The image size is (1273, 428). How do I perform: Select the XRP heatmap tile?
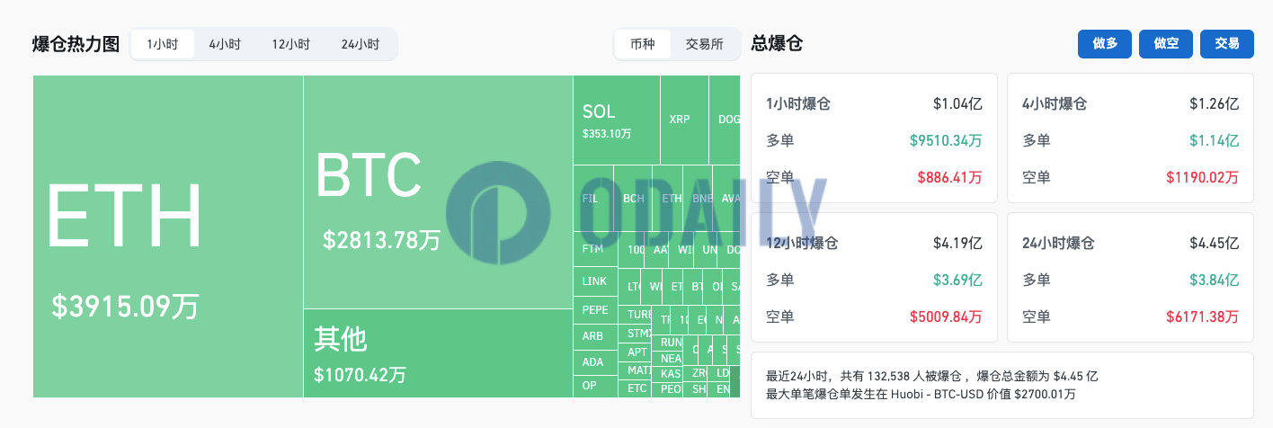point(684,120)
